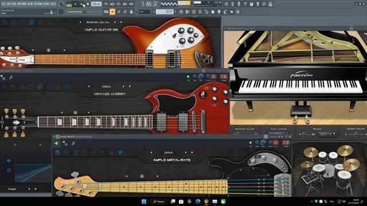Open Ample Metal Rays Default preset dropdown arrow

[192, 152]
